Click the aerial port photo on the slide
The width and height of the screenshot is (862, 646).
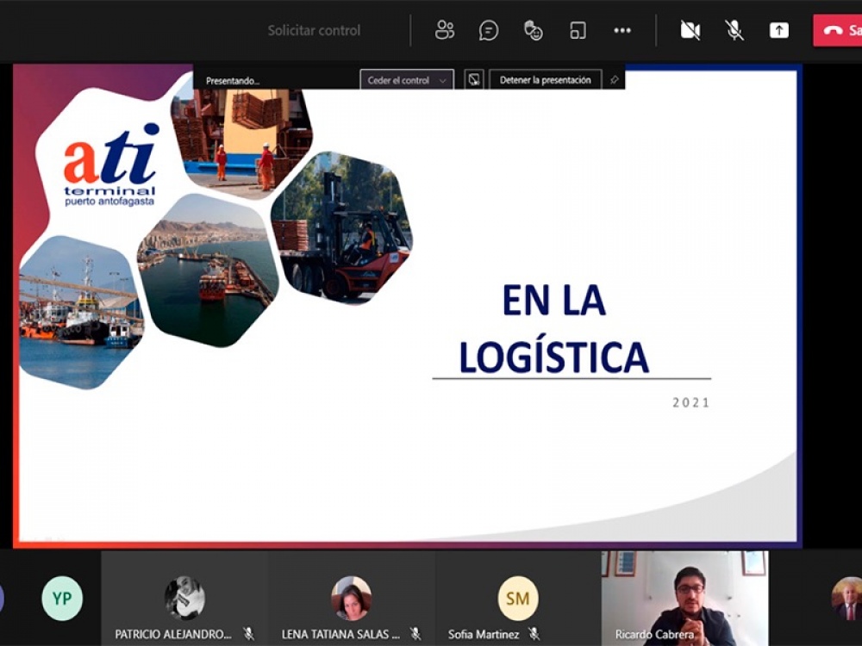pos(208,270)
